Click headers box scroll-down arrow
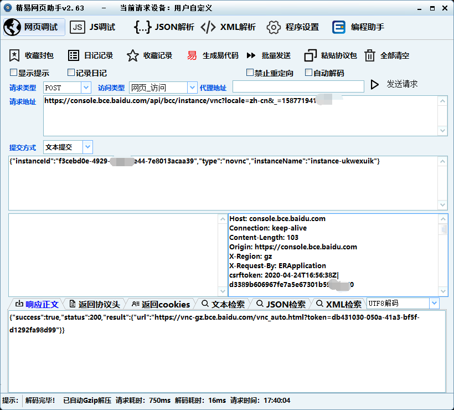 click(443, 291)
